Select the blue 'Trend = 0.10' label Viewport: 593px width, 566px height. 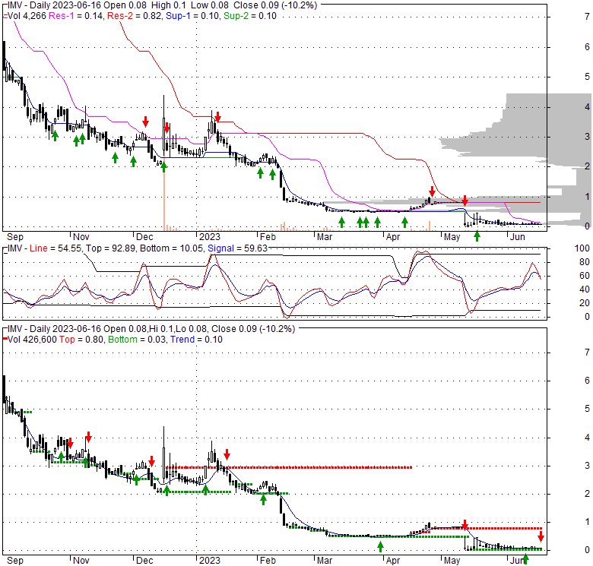(x=196, y=340)
